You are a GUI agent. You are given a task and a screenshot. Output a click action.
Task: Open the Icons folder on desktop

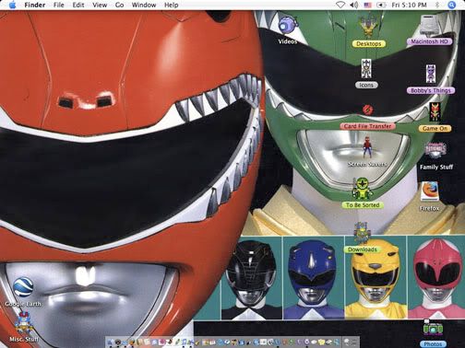click(366, 69)
